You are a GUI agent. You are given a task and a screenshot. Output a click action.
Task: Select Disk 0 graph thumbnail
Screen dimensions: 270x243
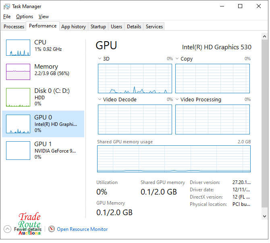click(x=18, y=97)
